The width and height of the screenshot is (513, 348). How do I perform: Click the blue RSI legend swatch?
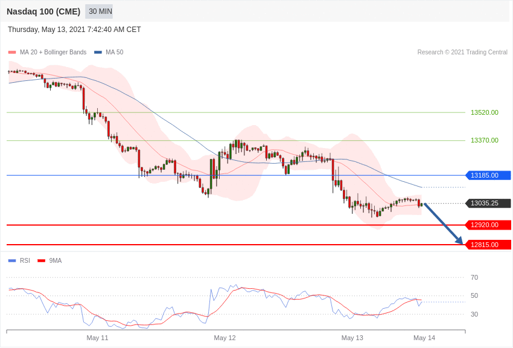(x=12, y=261)
